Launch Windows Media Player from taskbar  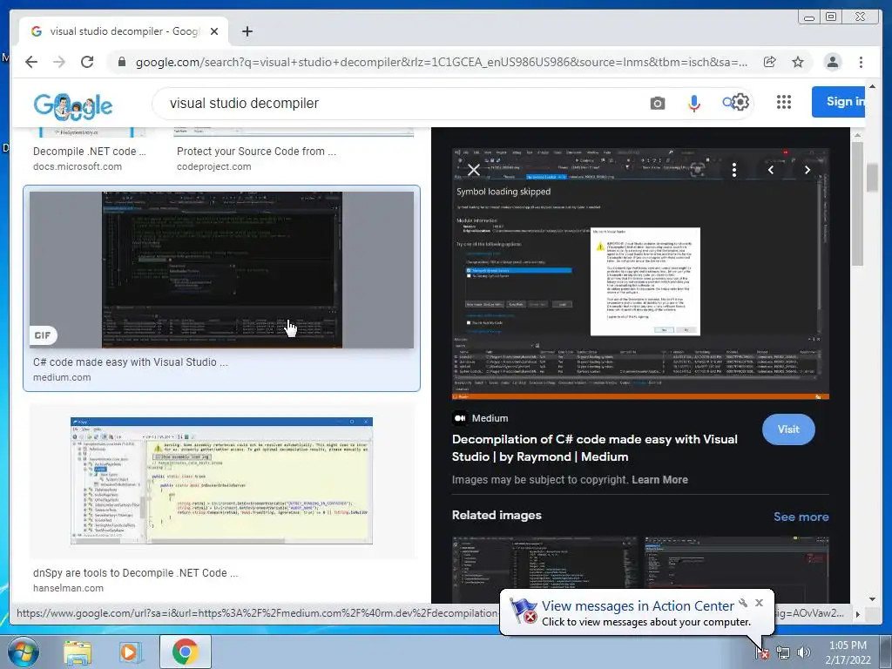pyautogui.click(x=129, y=652)
